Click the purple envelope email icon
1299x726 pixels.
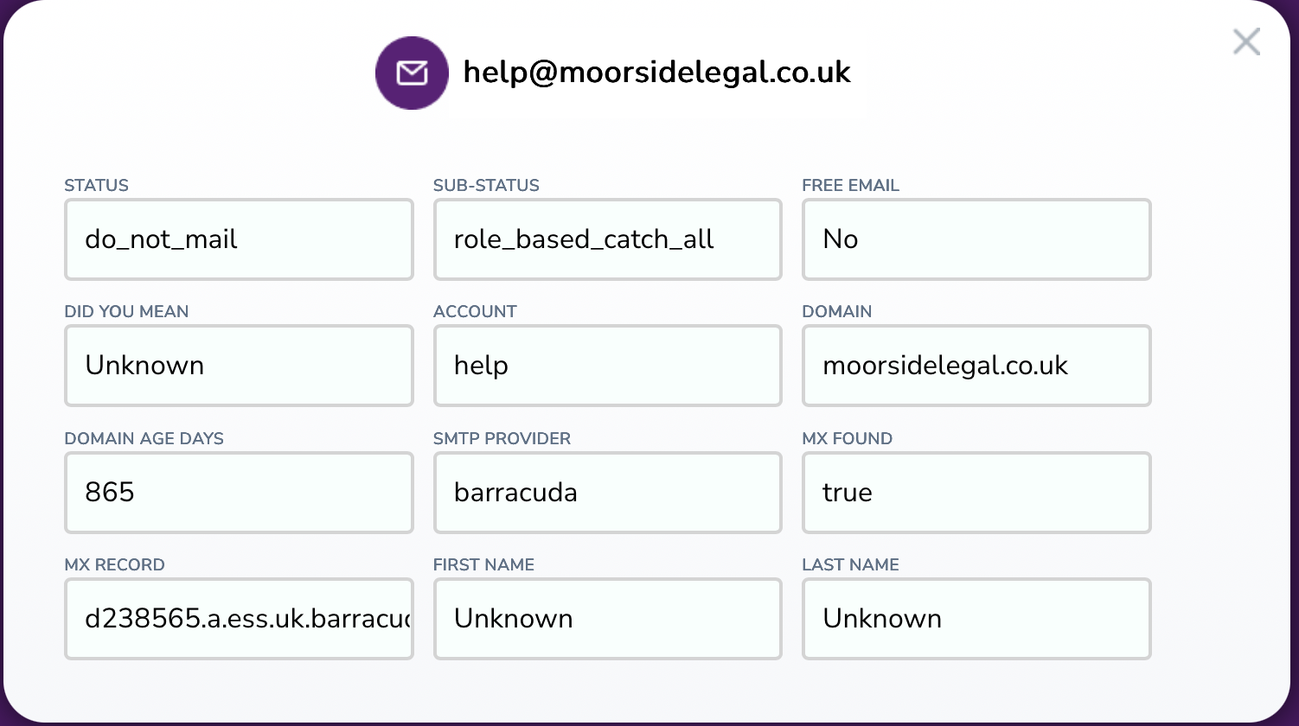[x=412, y=73]
